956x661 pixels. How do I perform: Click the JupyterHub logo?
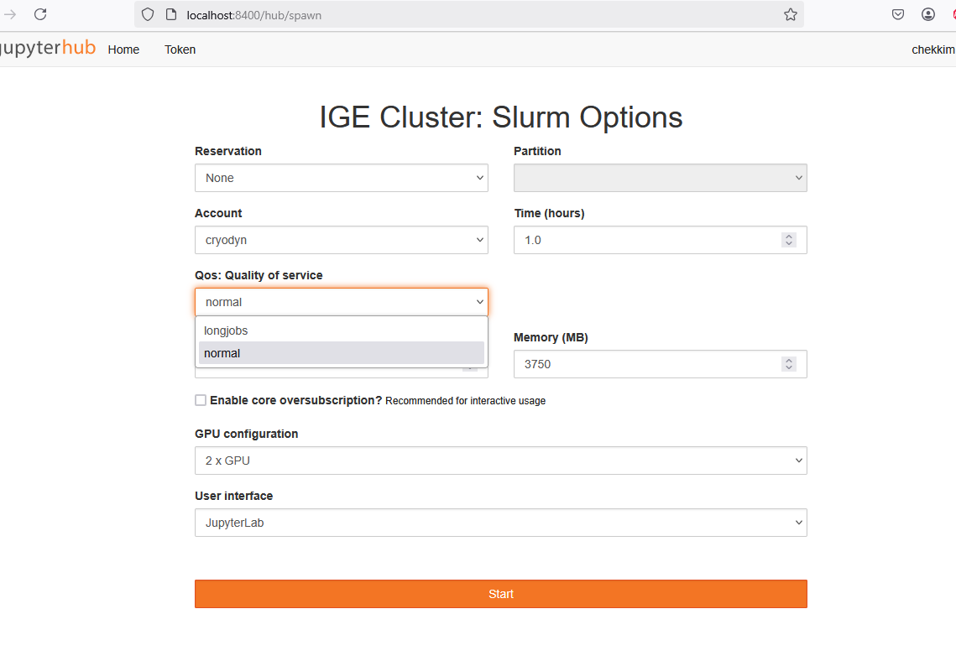tap(46, 49)
